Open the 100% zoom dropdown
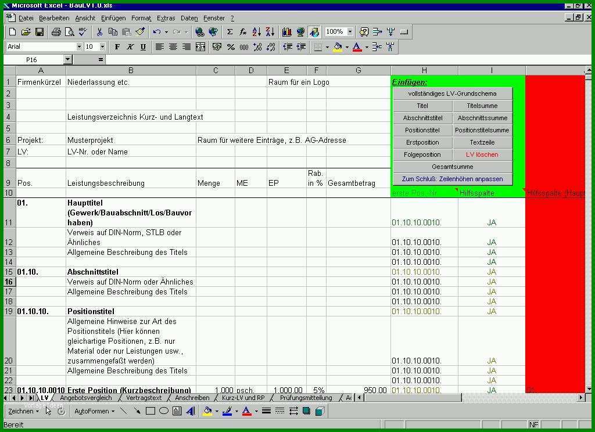 350,31
